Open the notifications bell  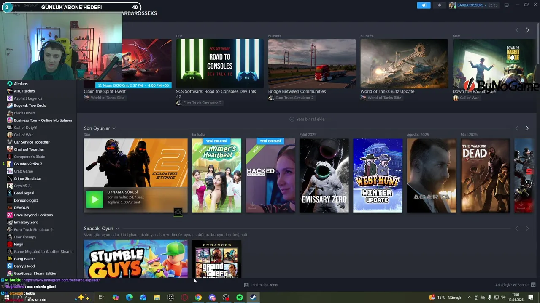tap(439, 5)
